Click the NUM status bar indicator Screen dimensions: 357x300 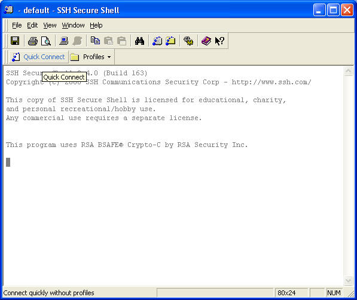pos(334,293)
